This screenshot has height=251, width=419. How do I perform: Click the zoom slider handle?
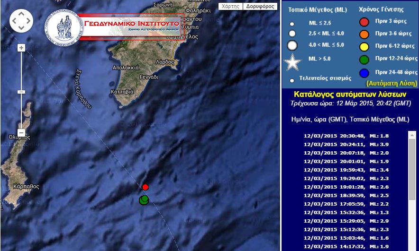pos(21,92)
